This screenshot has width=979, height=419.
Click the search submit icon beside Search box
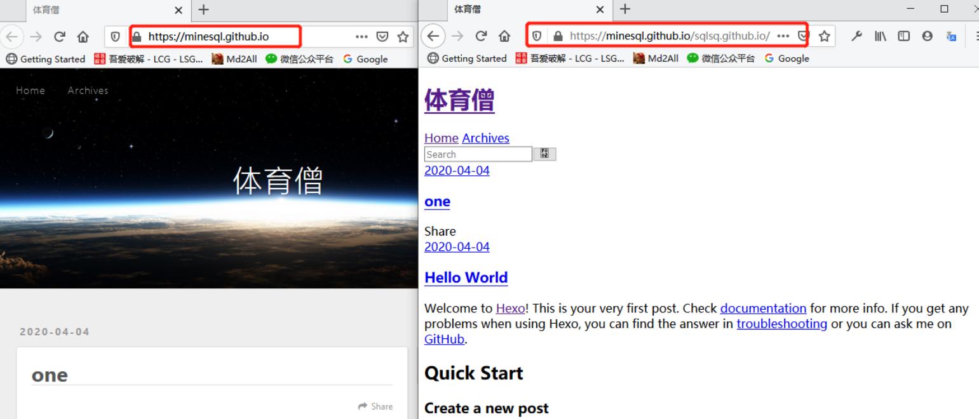[545, 154]
